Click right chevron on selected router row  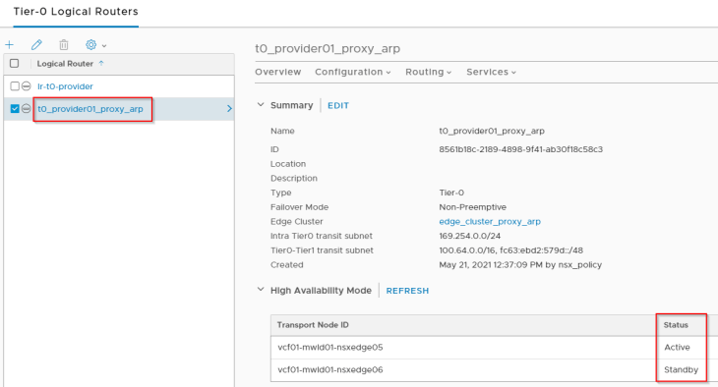(x=229, y=108)
